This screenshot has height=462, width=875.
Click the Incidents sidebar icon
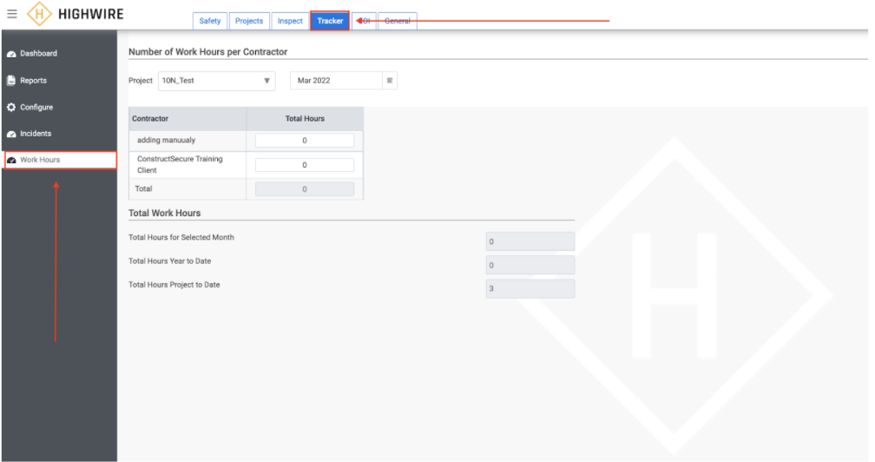(11, 134)
